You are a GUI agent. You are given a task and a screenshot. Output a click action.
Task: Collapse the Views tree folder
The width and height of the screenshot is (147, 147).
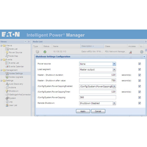(x=1, y=46)
